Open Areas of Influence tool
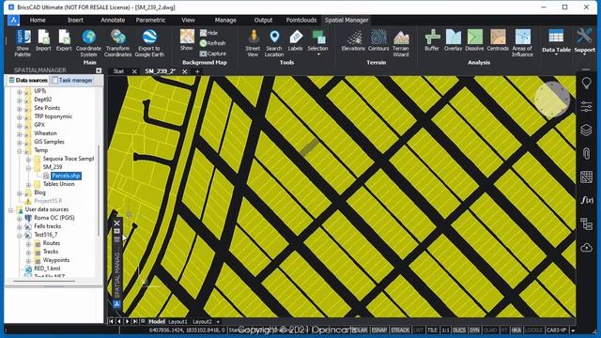601x338 pixels. (522, 43)
